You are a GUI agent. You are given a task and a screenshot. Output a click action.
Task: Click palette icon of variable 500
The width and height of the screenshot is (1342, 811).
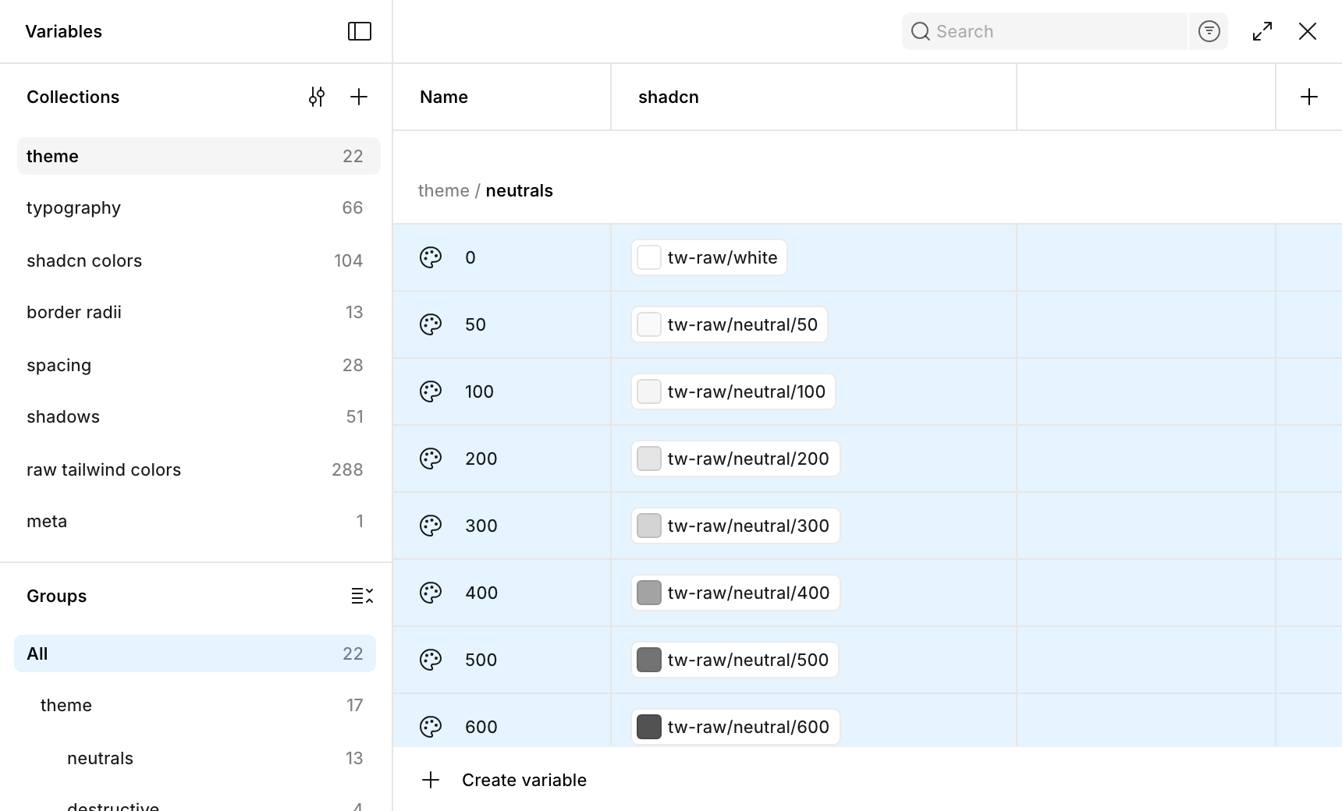tap(431, 660)
